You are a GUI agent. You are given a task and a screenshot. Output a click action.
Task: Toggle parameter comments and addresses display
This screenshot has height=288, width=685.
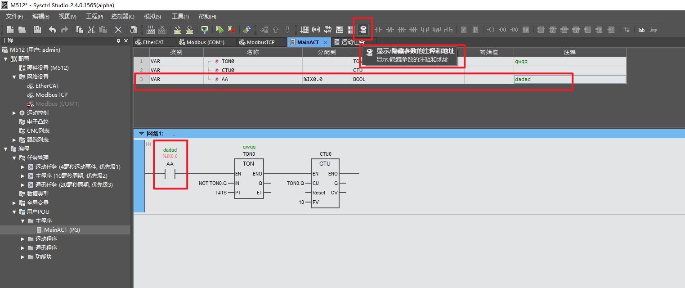[x=363, y=30]
